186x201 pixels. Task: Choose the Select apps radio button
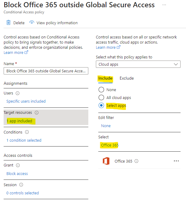[101, 106]
